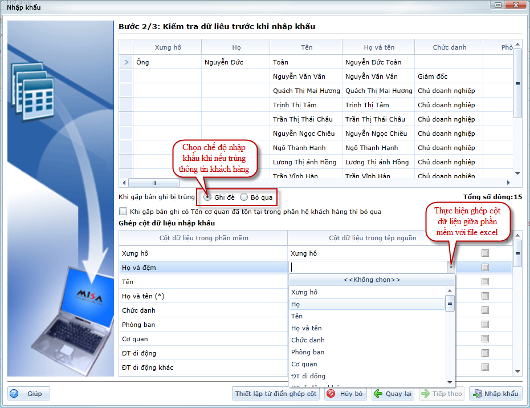Image resolution: width=530 pixels, height=408 pixels.
Task: Click the row indicator arrow of first row
Action: [x=126, y=62]
